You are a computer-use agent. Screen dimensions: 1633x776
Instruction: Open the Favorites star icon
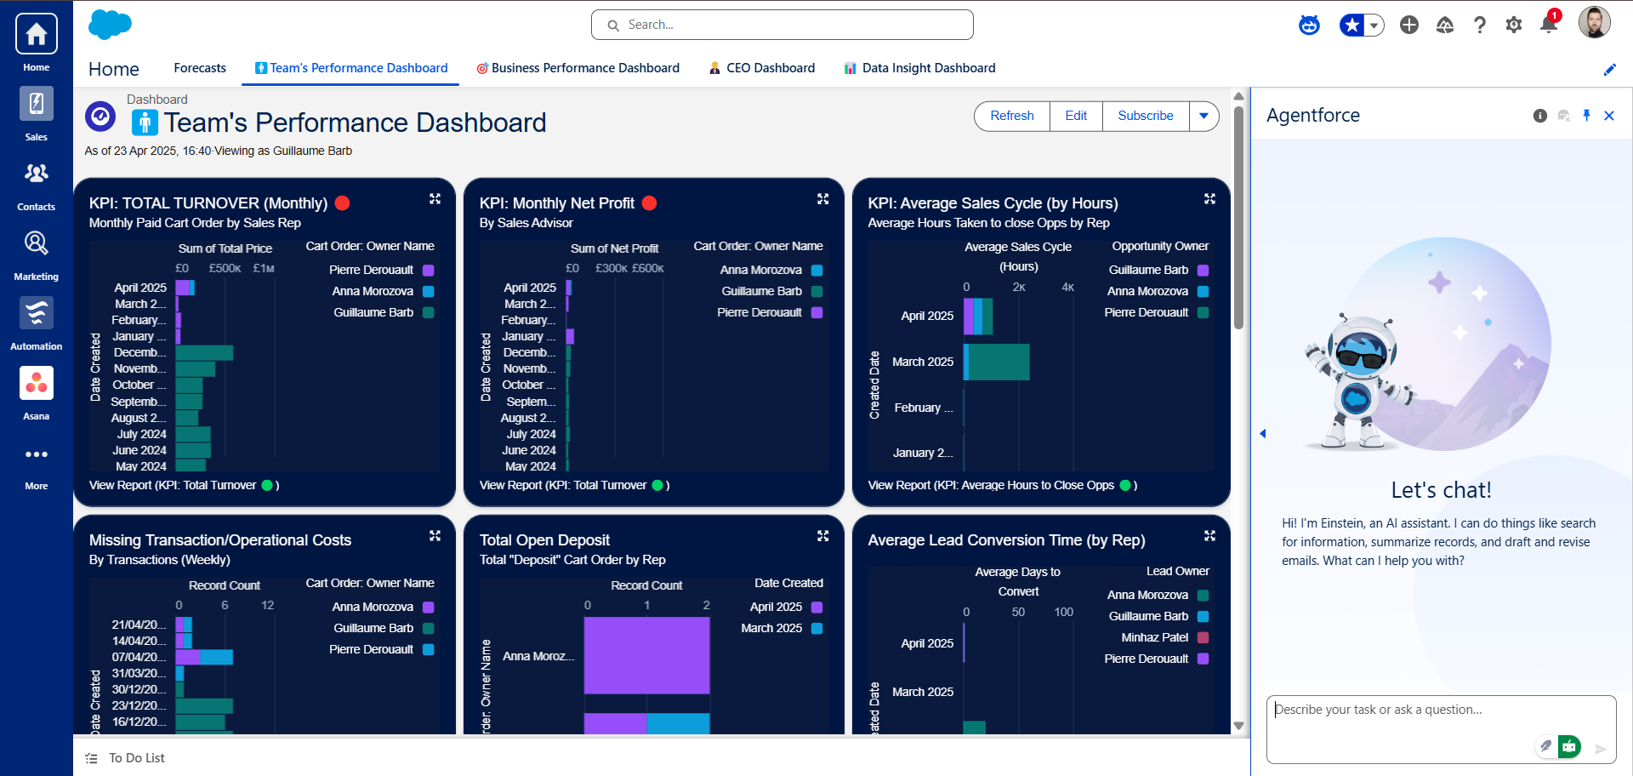1351,26
